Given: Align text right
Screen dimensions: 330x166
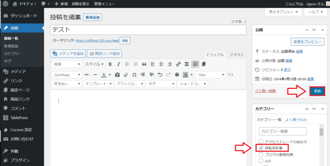Looking at the screenshot, I should tap(170, 64).
